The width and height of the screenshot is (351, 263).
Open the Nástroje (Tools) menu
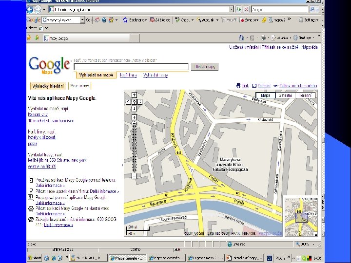click(304, 38)
